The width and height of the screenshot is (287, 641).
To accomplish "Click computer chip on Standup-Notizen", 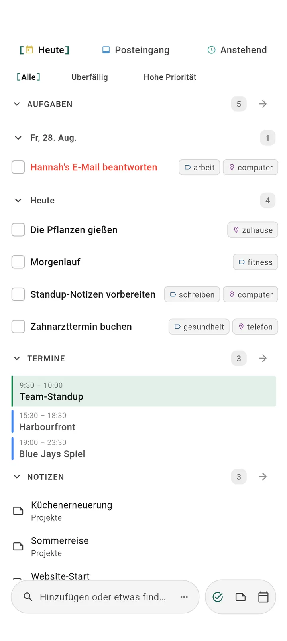I will (250, 294).
